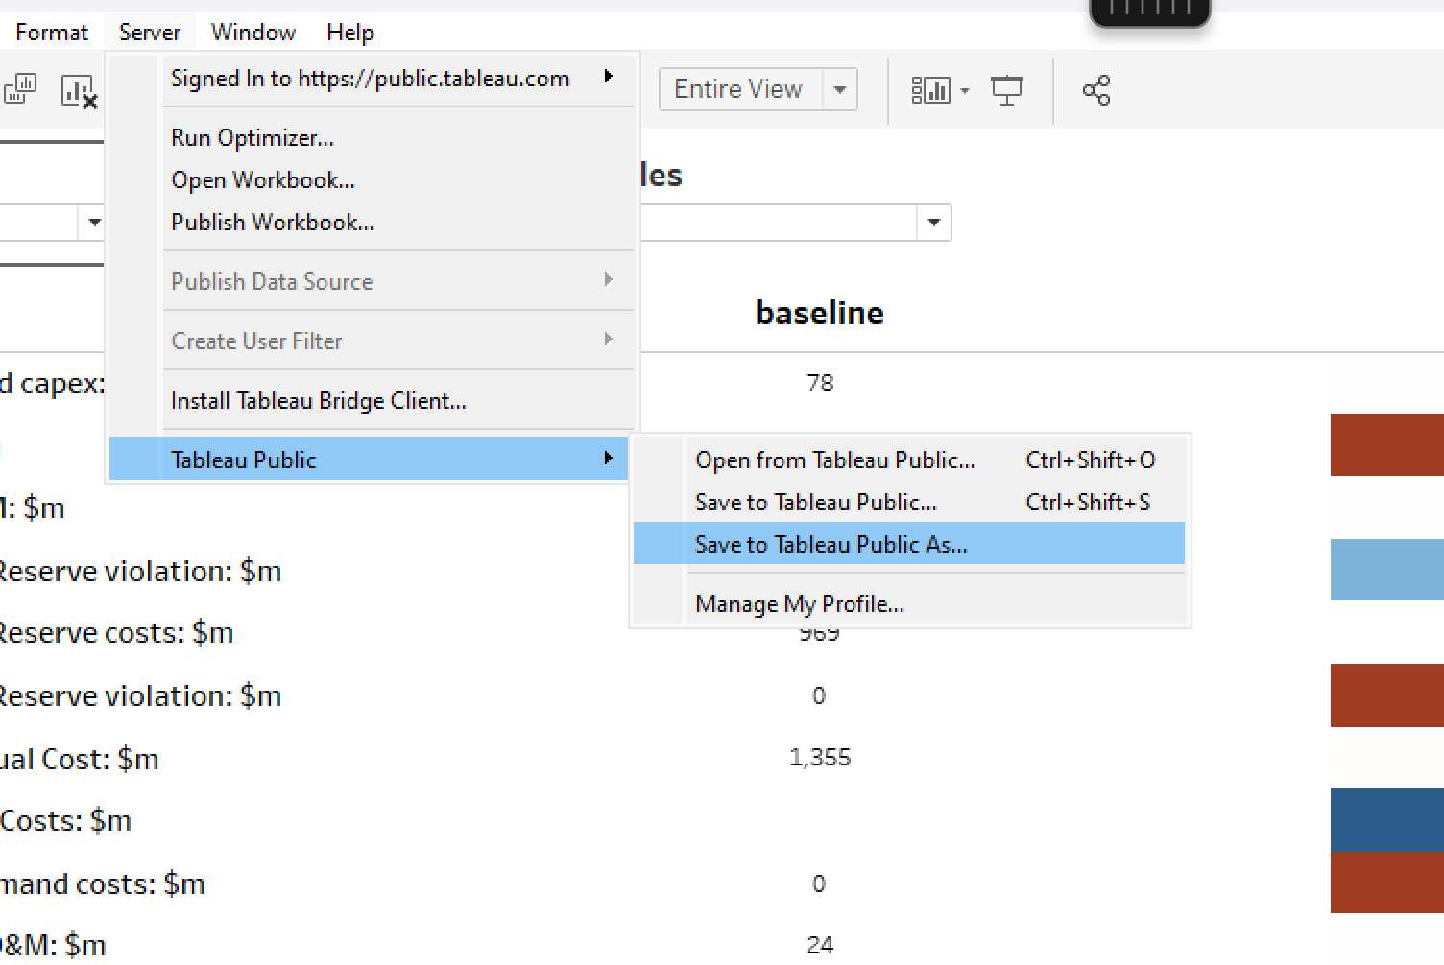The width and height of the screenshot is (1444, 965).
Task: Choose Save to Tableau Public As
Action: (909, 544)
